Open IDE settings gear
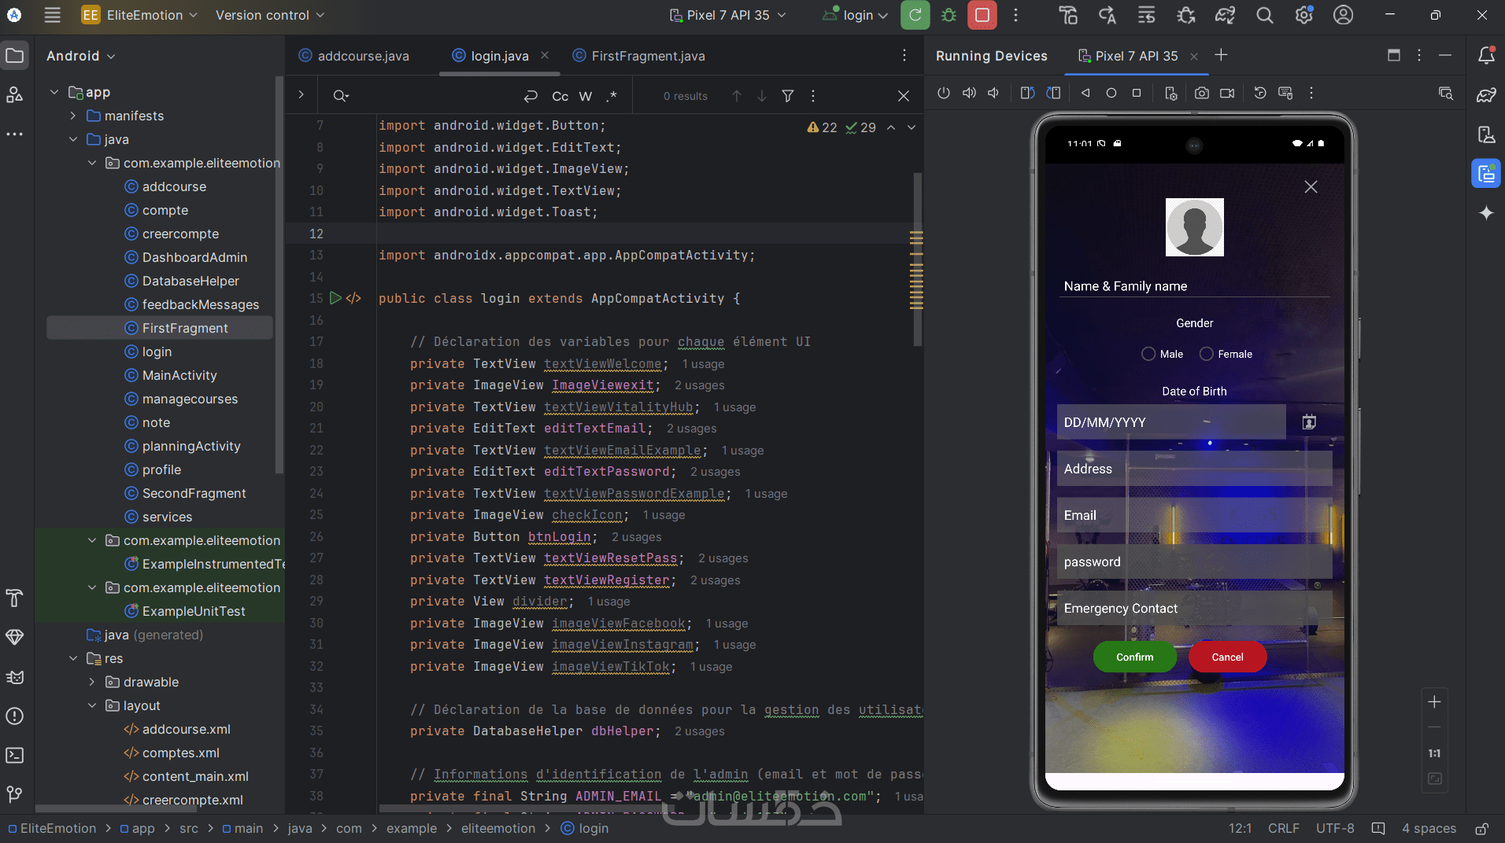1505x843 pixels. click(x=1303, y=15)
